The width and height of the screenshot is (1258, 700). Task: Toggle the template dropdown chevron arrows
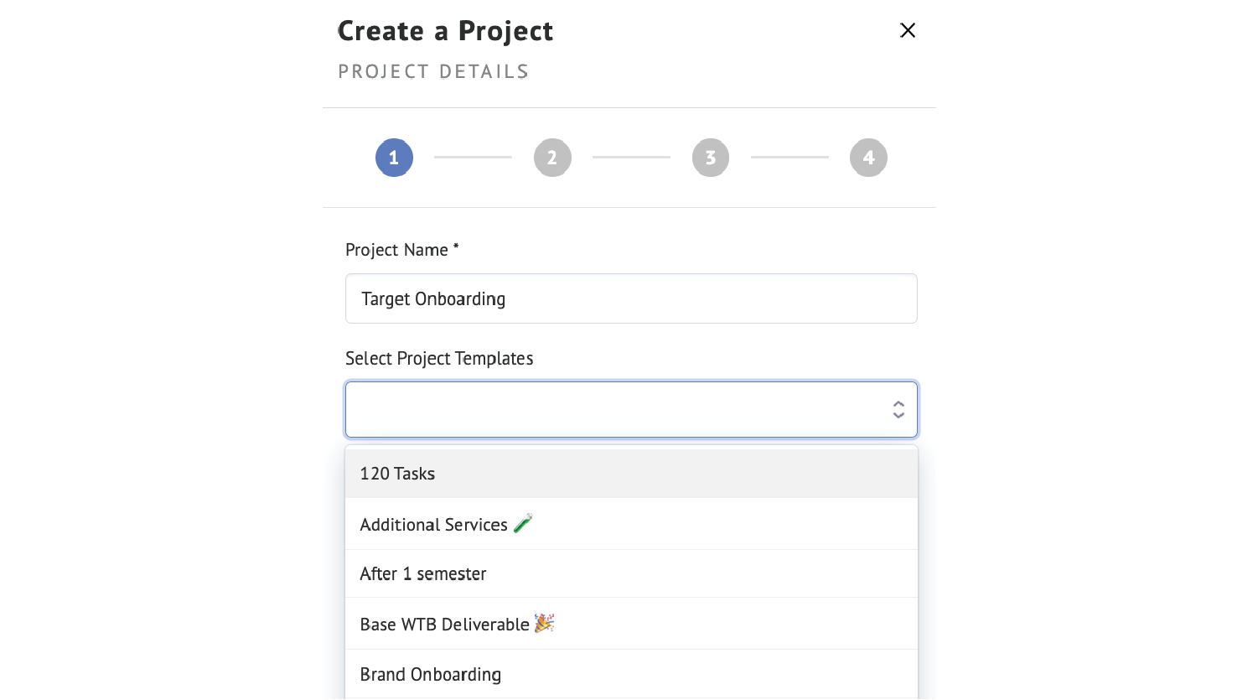[x=898, y=409]
